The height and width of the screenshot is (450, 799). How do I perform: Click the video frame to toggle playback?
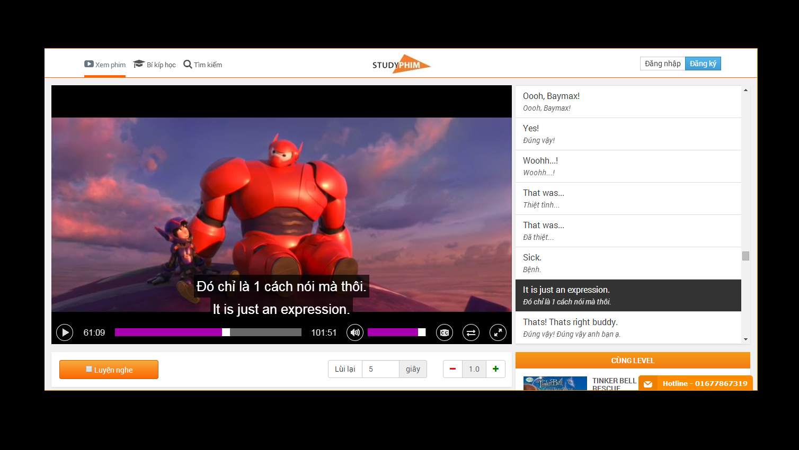[x=281, y=214]
